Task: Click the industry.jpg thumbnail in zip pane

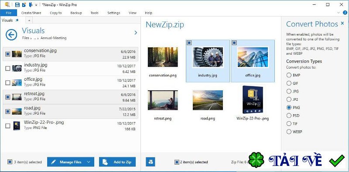Action: coord(208,57)
